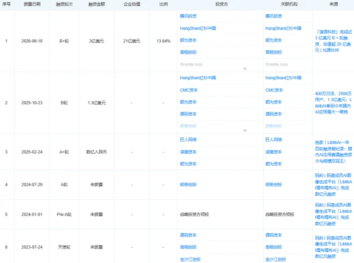Open HongShan红杉中国 investor link in 2025-10-23 row
Screen dimensions: 354x263
click(x=198, y=78)
